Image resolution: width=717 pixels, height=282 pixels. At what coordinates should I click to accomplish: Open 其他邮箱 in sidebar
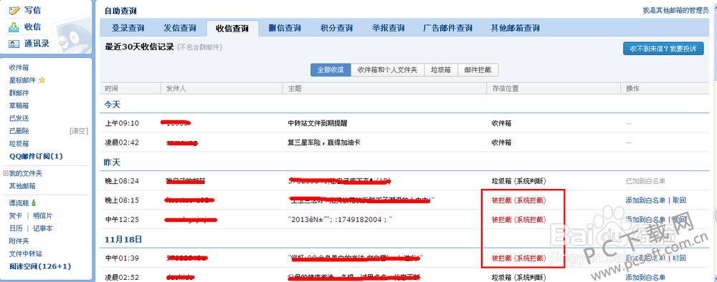click(22, 186)
